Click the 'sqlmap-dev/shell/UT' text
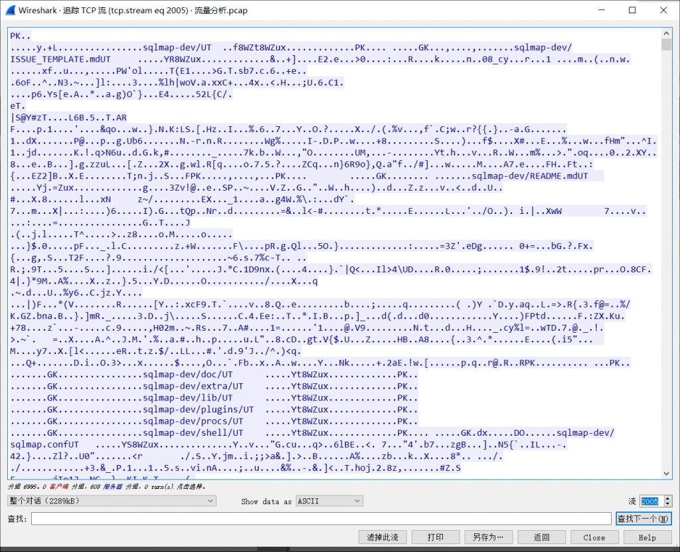The height and width of the screenshot is (552, 680). (x=193, y=433)
